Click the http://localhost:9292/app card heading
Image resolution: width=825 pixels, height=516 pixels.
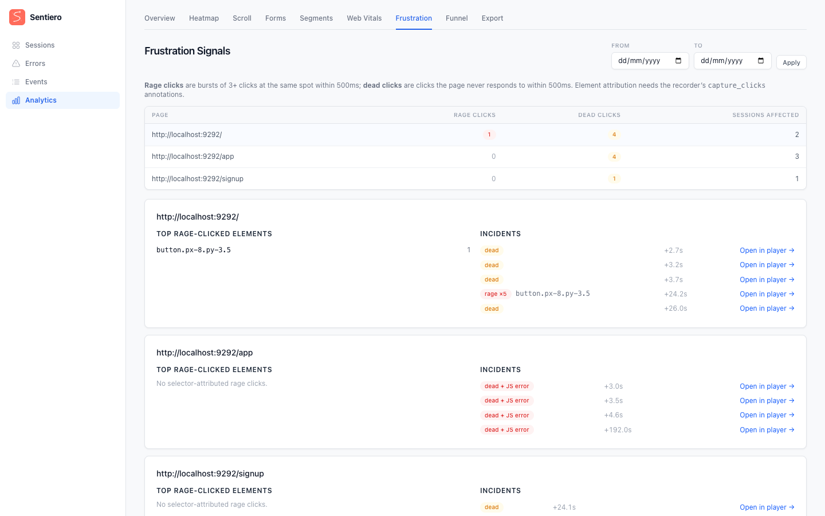pos(205,353)
